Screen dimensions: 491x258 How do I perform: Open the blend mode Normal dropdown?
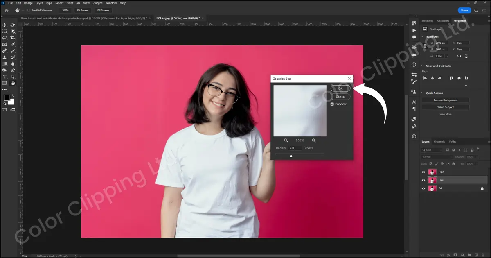click(437, 157)
